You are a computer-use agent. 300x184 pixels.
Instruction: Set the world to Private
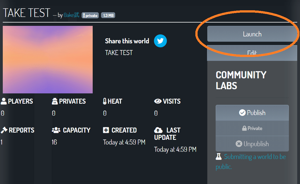(252, 128)
